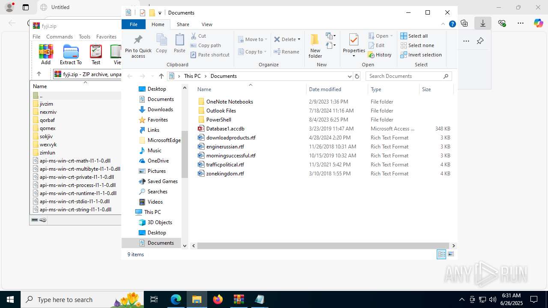Click Invert selection in ribbon
This screenshot has width=548, height=308.
(421, 55)
